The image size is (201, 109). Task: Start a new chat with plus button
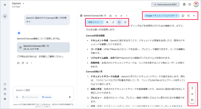tap(5, 16)
